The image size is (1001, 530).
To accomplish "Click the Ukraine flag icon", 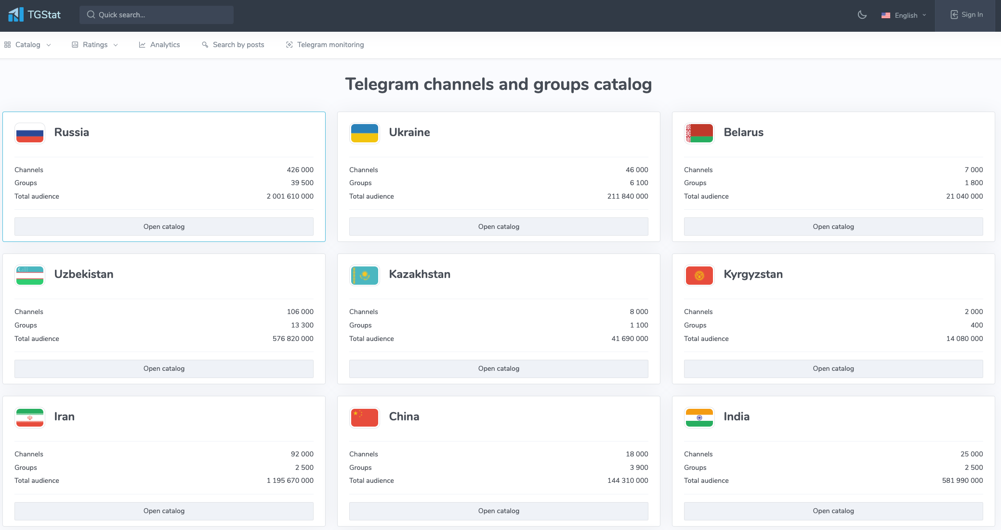I will [365, 133].
